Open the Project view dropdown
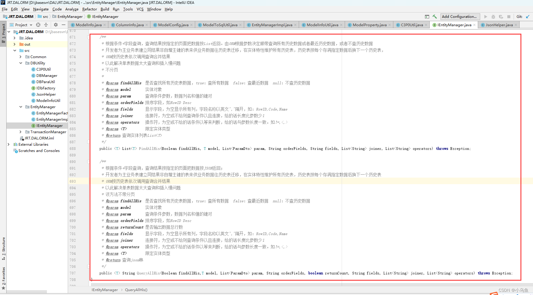The height and width of the screenshot is (295, 533). (21, 25)
